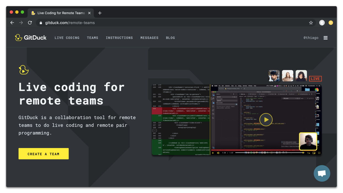Select the Live Coding for Remote Teams tab

[61, 13]
